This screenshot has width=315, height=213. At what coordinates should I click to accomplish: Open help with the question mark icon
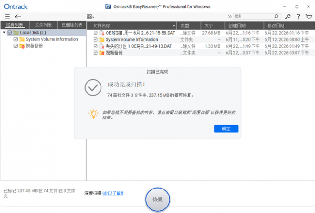(298, 17)
